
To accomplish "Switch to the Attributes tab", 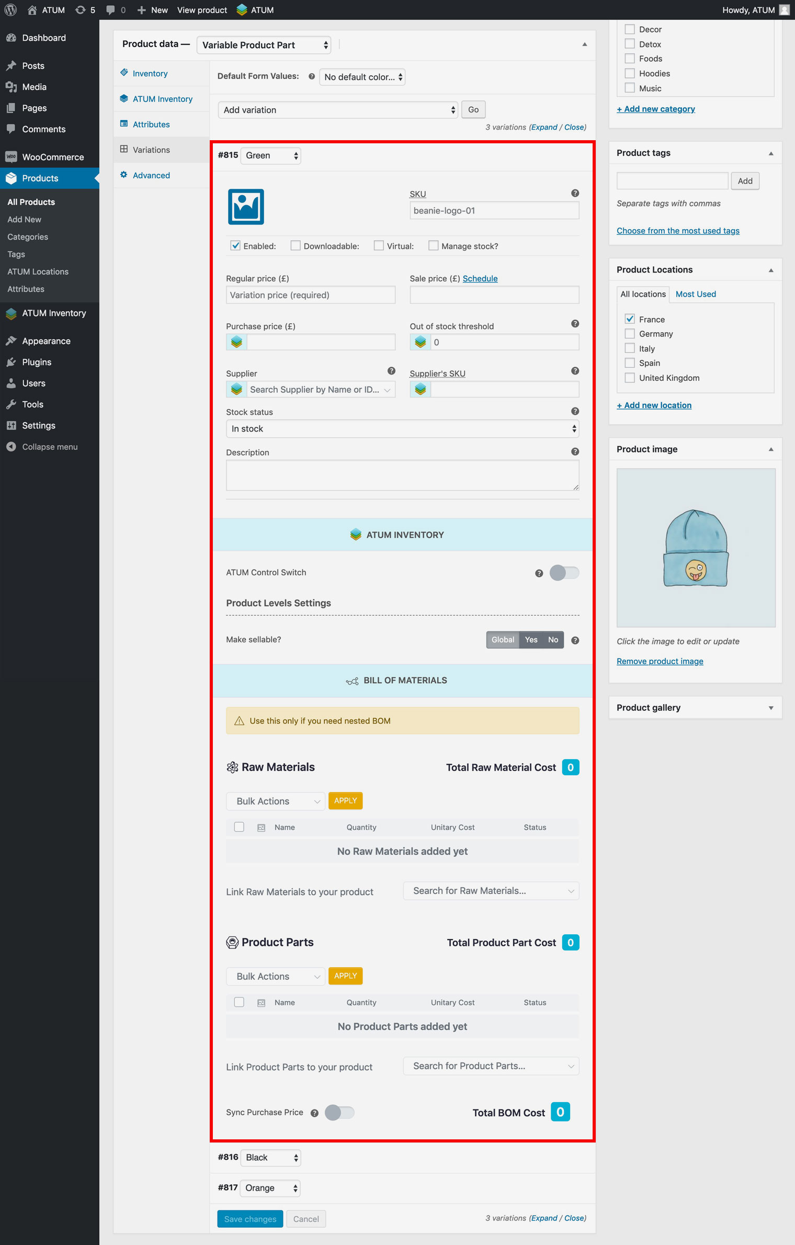I will (151, 124).
